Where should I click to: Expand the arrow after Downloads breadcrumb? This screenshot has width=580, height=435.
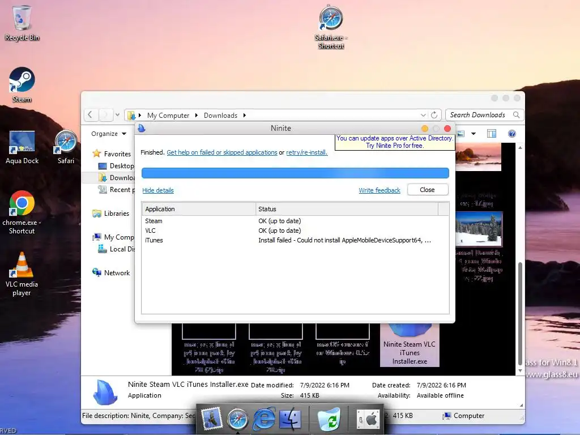pyautogui.click(x=245, y=116)
